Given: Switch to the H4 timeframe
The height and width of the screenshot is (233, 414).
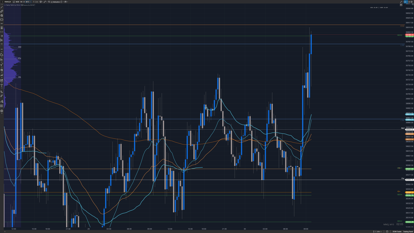Looking at the screenshot, I should click(21, 2).
